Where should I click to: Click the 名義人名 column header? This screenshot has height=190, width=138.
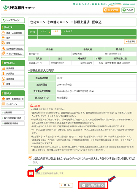(88, 49)
